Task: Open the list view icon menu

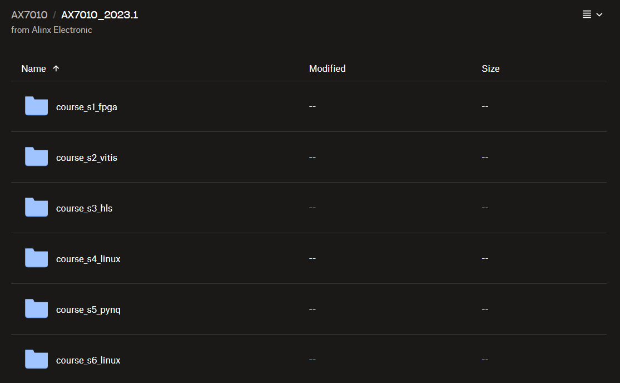Action: click(587, 14)
